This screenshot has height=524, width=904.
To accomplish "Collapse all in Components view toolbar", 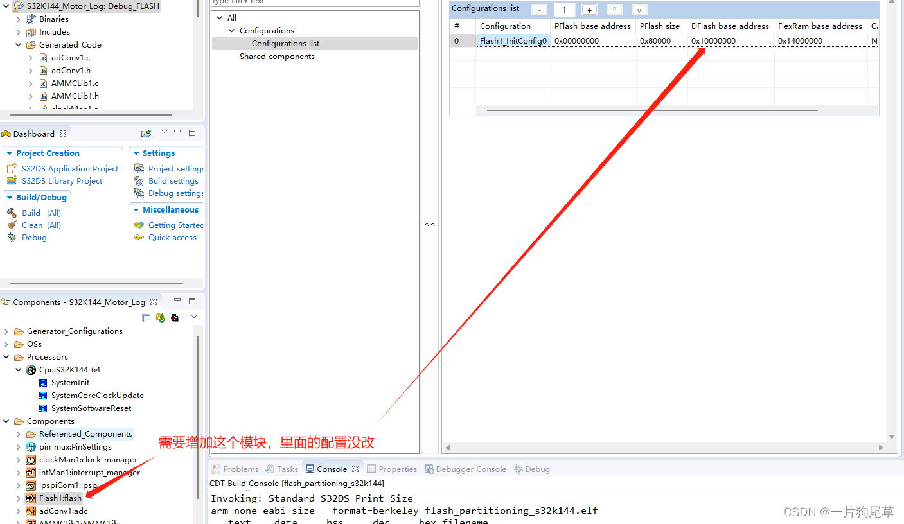I will tap(146, 318).
